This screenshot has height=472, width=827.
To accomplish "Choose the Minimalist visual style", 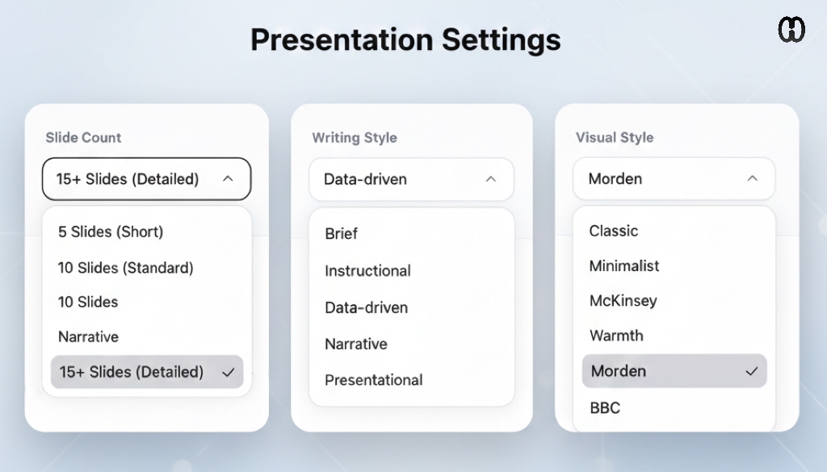I will click(624, 265).
